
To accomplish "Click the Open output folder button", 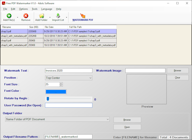I will (x=127, y=127).
